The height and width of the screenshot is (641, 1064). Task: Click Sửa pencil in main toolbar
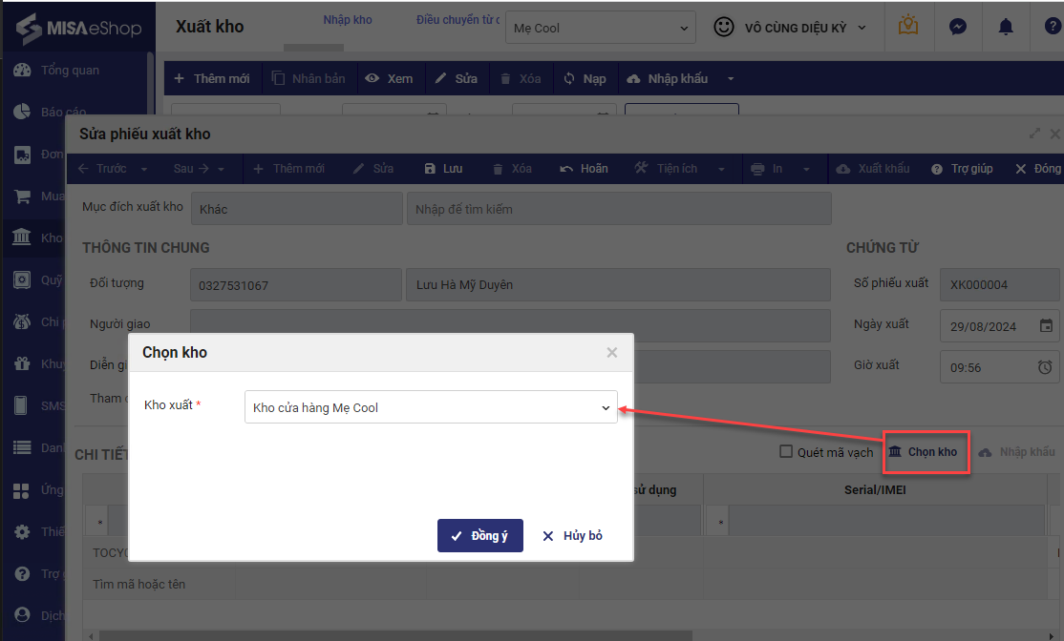point(456,78)
